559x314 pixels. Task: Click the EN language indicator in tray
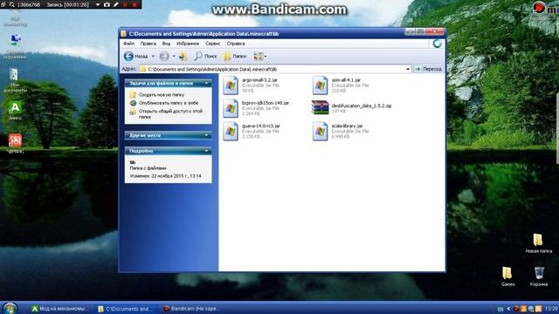[500, 309]
